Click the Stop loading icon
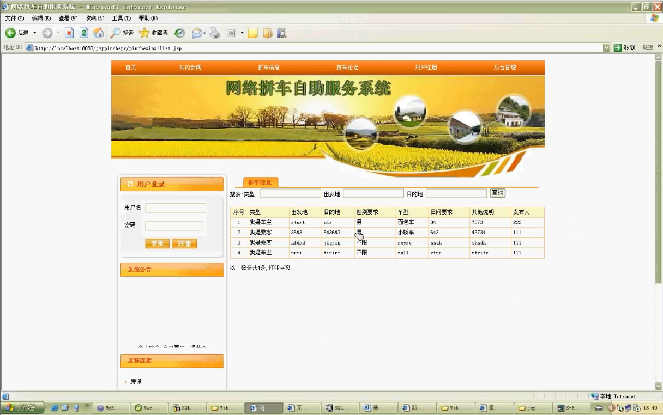Image resolution: width=663 pixels, height=415 pixels. (x=69, y=33)
